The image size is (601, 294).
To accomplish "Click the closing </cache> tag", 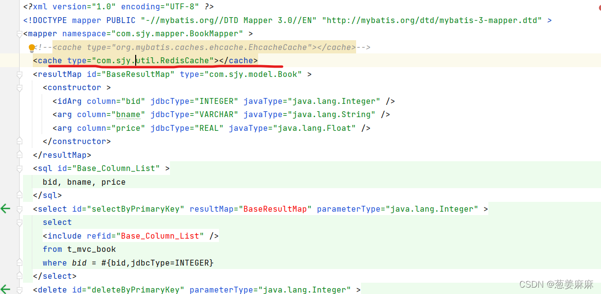I will (x=239, y=61).
